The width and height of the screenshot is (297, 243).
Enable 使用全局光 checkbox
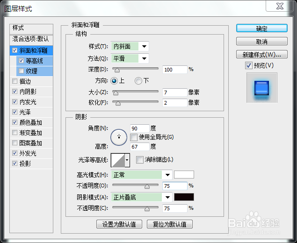coord(134,137)
